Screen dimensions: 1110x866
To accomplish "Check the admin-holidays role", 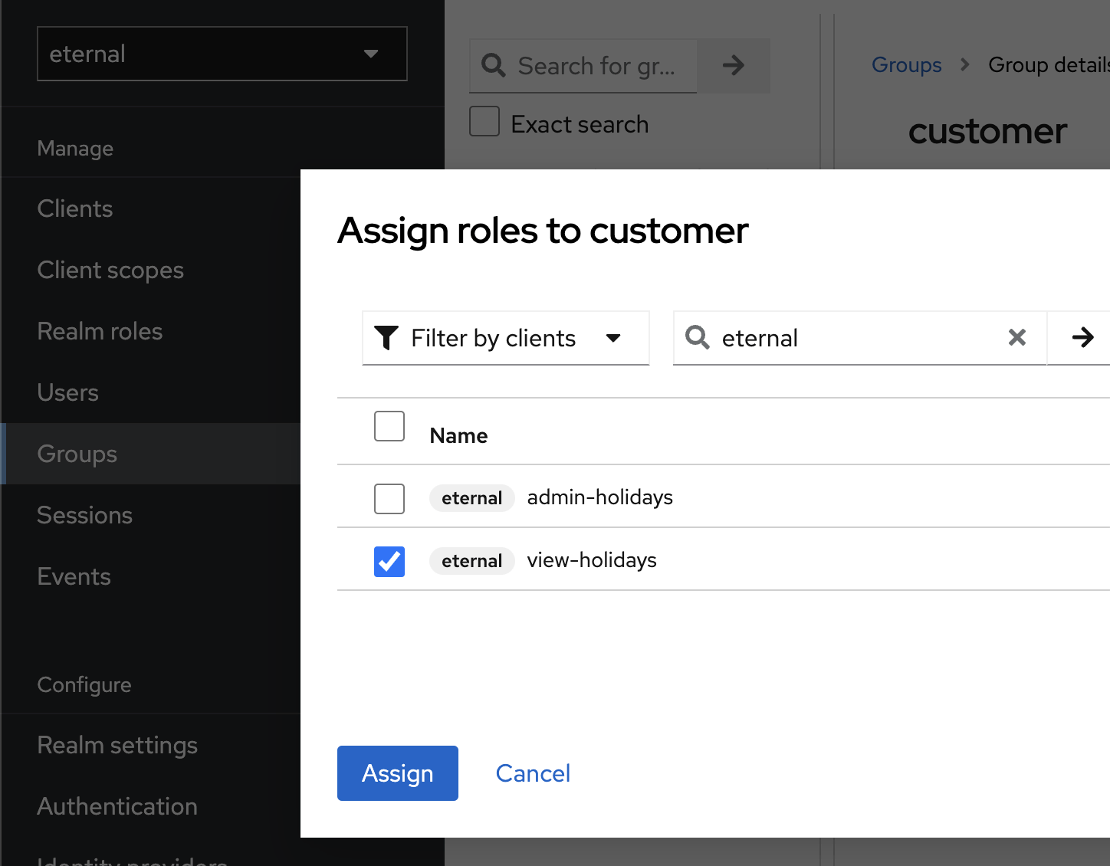I will [389, 498].
